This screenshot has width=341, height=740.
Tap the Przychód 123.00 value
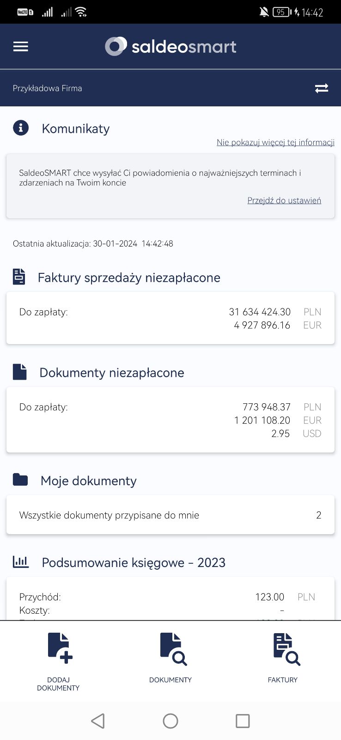point(269,597)
